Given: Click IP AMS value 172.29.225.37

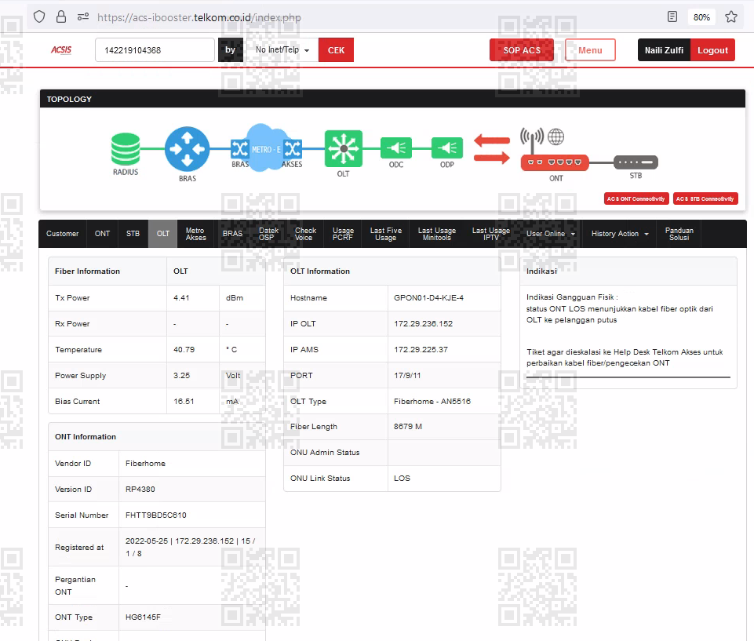Looking at the screenshot, I should pos(421,350).
